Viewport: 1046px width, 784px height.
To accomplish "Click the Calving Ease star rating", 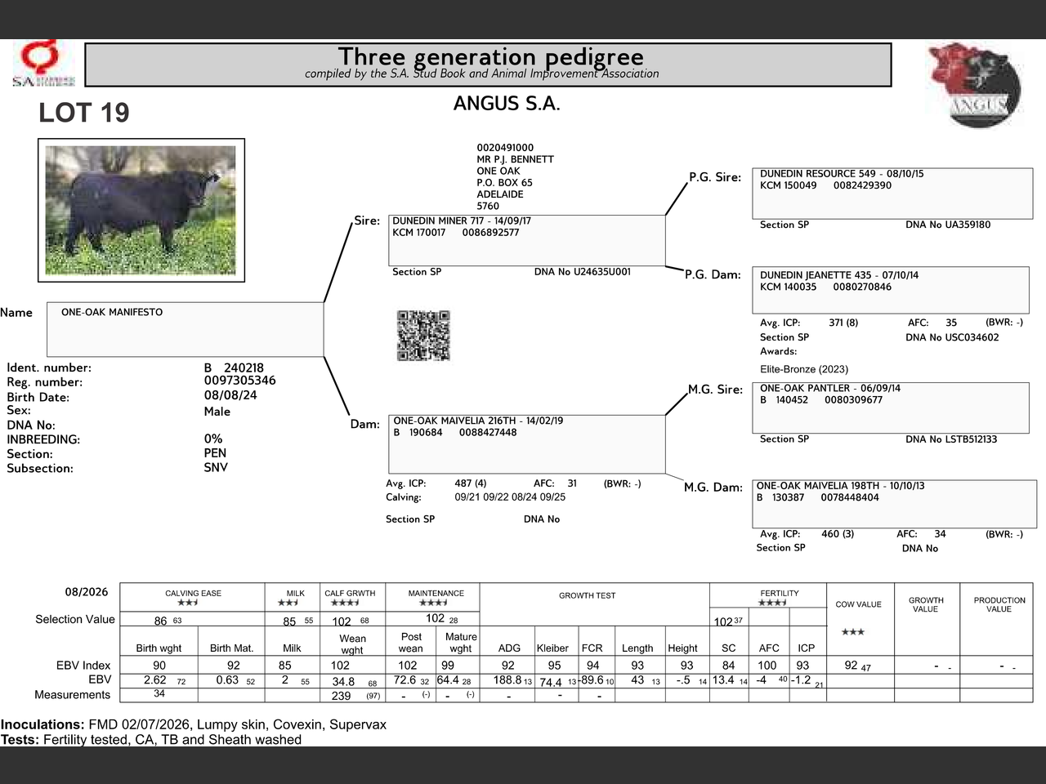I will (x=188, y=603).
